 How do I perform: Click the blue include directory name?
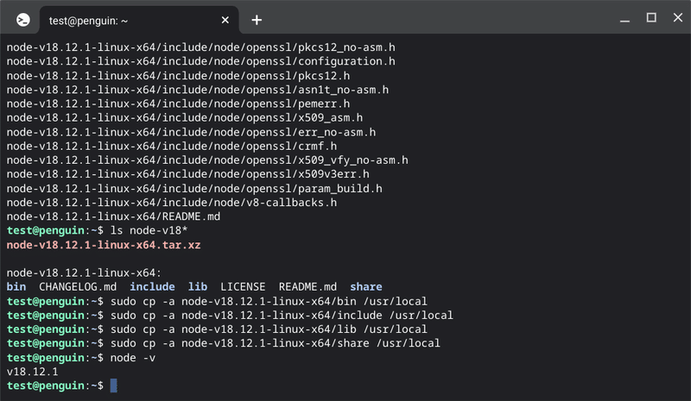[x=152, y=287]
